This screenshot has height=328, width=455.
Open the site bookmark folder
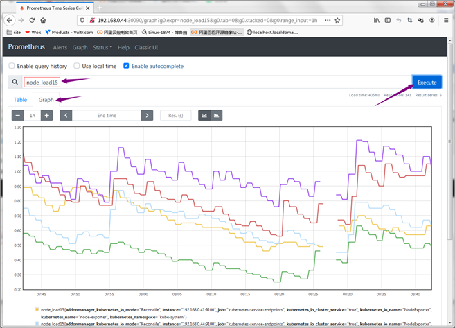tap(14, 33)
